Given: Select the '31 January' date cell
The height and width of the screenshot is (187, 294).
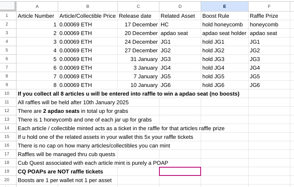Looking at the screenshot, I should click(138, 59).
